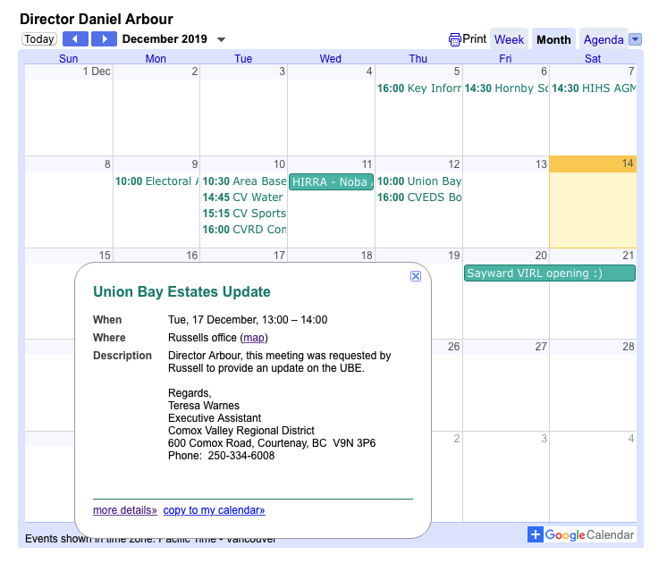Open 16:00 Key Inform event on Thursday

(x=418, y=88)
